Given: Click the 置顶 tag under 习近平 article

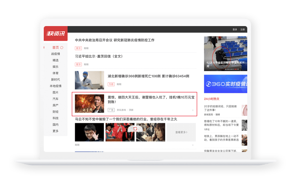Looking at the screenshot, I should [78, 64].
